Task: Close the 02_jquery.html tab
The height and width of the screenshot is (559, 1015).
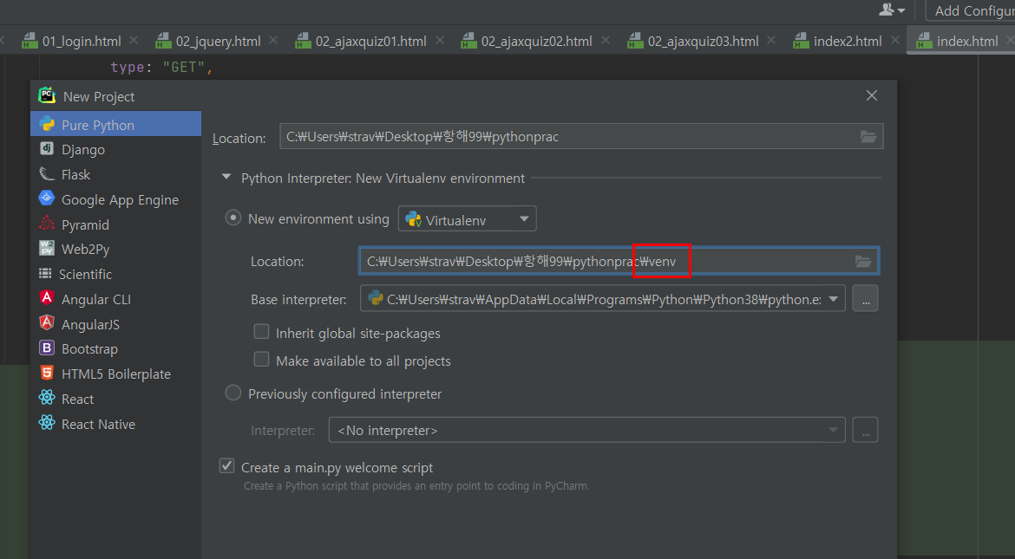Action: click(x=273, y=41)
